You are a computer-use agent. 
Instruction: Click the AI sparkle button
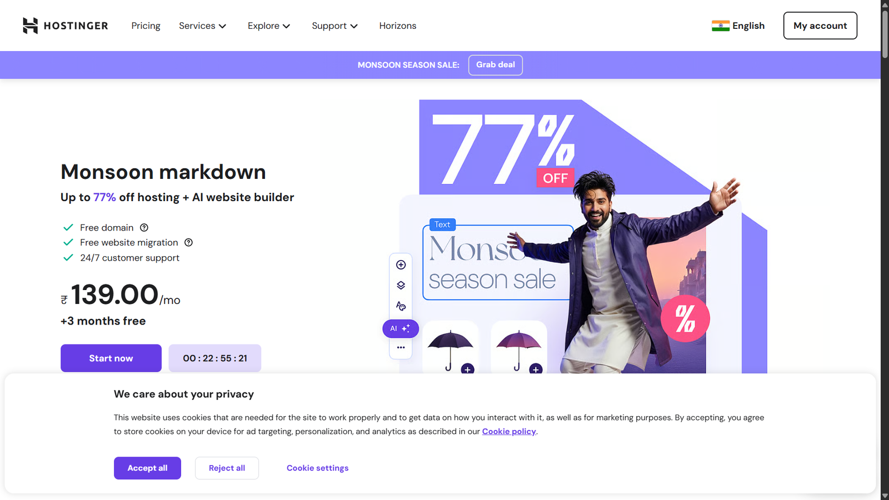coord(401,329)
